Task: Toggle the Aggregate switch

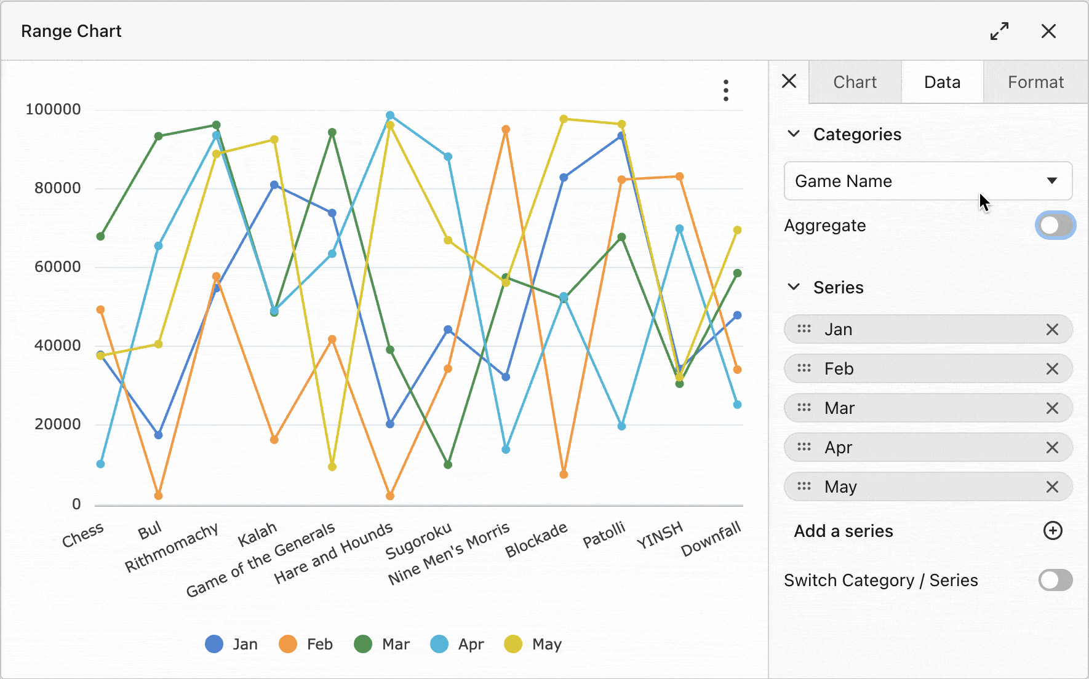Action: pyautogui.click(x=1055, y=225)
